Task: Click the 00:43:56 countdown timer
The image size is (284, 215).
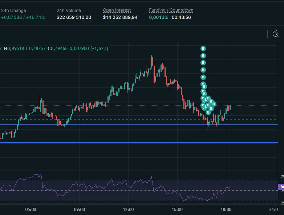Action: (181, 17)
